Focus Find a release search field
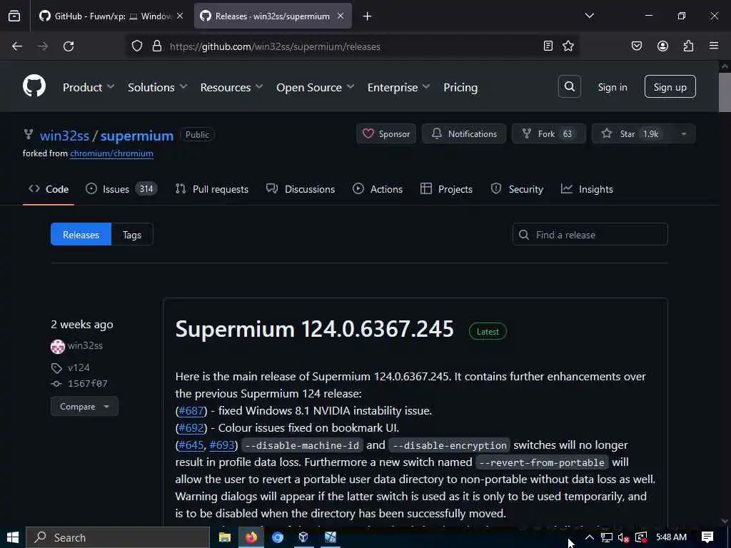 pos(590,234)
